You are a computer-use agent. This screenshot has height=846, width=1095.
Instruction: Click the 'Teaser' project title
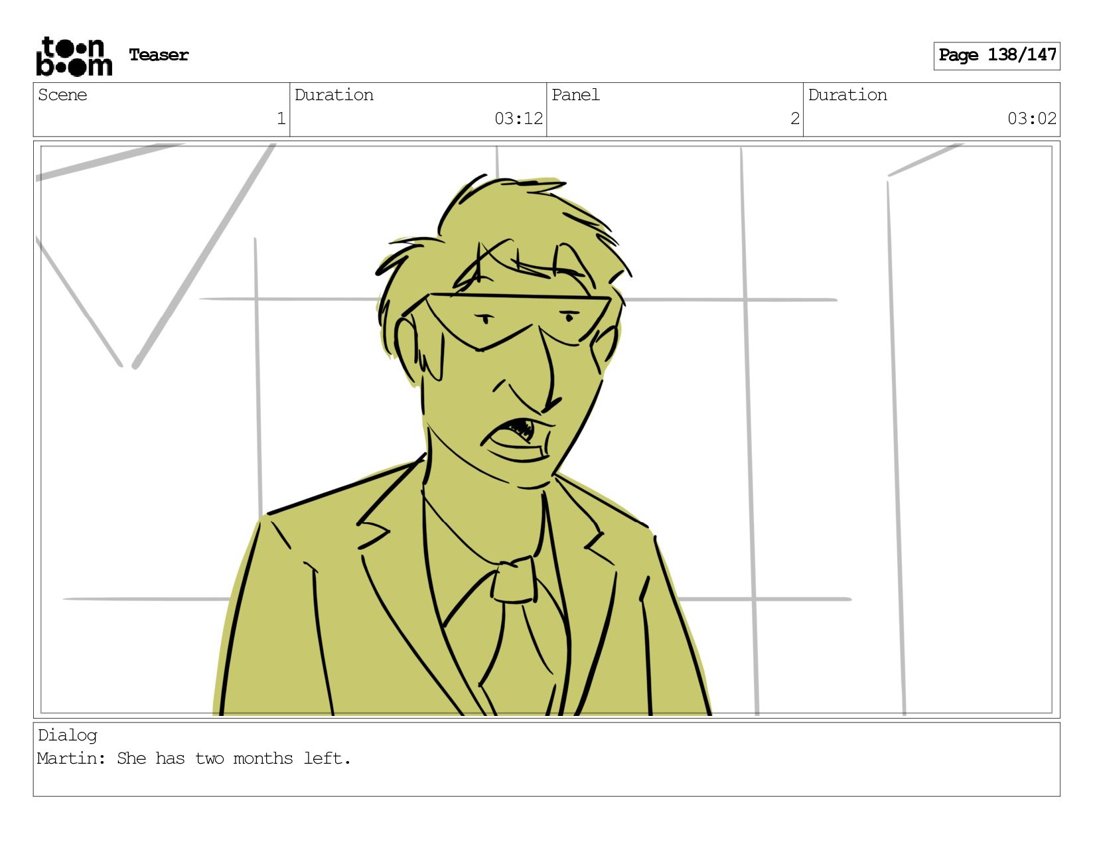click(159, 55)
